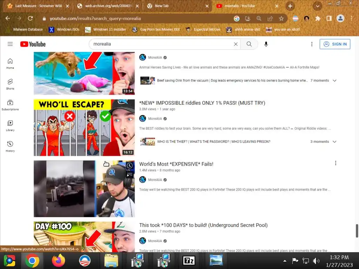Go back with the browser back arrow
This screenshot has height=269, width=359.
pos(8,18)
